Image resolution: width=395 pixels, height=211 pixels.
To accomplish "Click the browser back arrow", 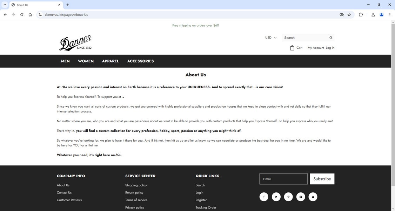I will tap(5, 15).
